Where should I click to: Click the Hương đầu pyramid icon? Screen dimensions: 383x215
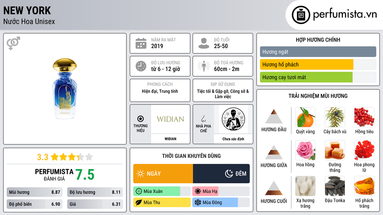274,116
